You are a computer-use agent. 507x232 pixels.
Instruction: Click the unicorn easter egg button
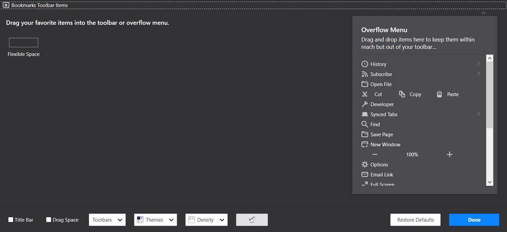click(252, 220)
